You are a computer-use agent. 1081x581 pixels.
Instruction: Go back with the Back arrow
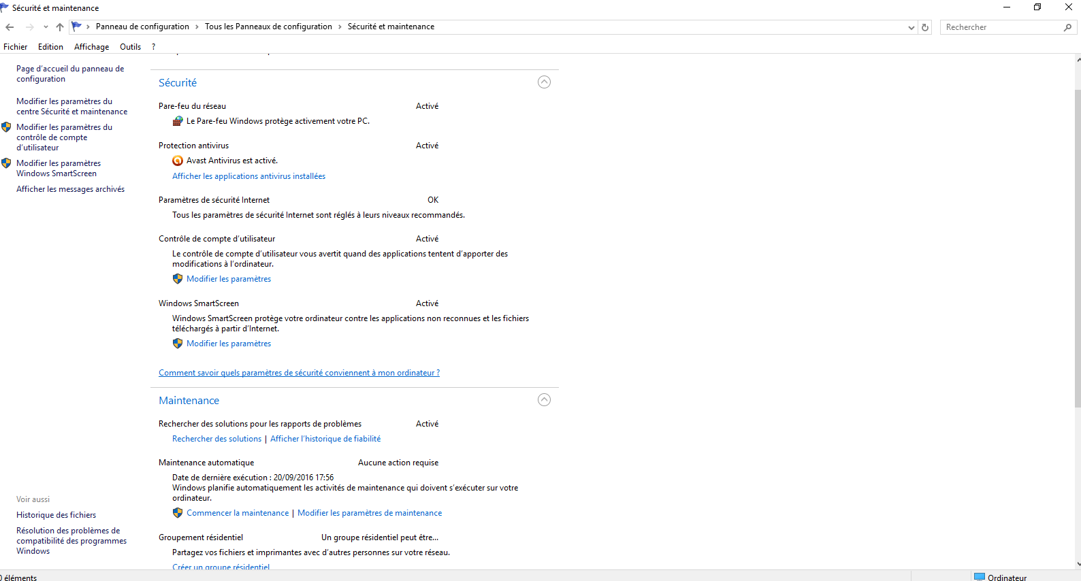(10, 27)
